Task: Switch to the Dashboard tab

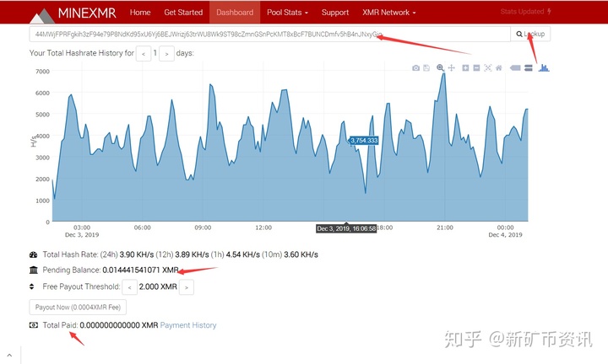Action: pyautogui.click(x=235, y=13)
